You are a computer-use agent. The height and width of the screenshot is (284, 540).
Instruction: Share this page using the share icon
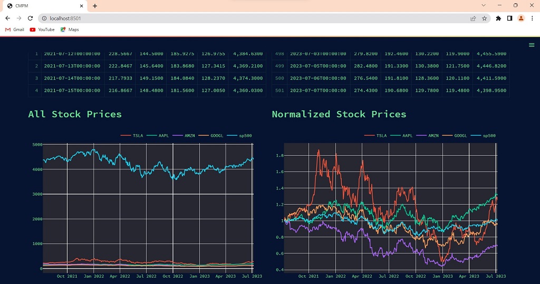click(473, 18)
